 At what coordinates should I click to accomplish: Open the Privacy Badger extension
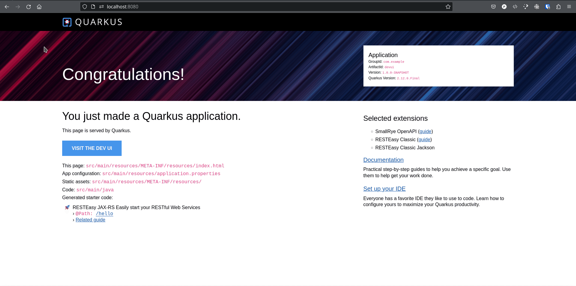[504, 7]
